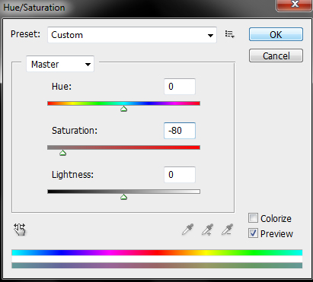The height and width of the screenshot is (282, 313).
Task: Click the Hue/Saturation title bar text
Action: pyautogui.click(x=34, y=8)
